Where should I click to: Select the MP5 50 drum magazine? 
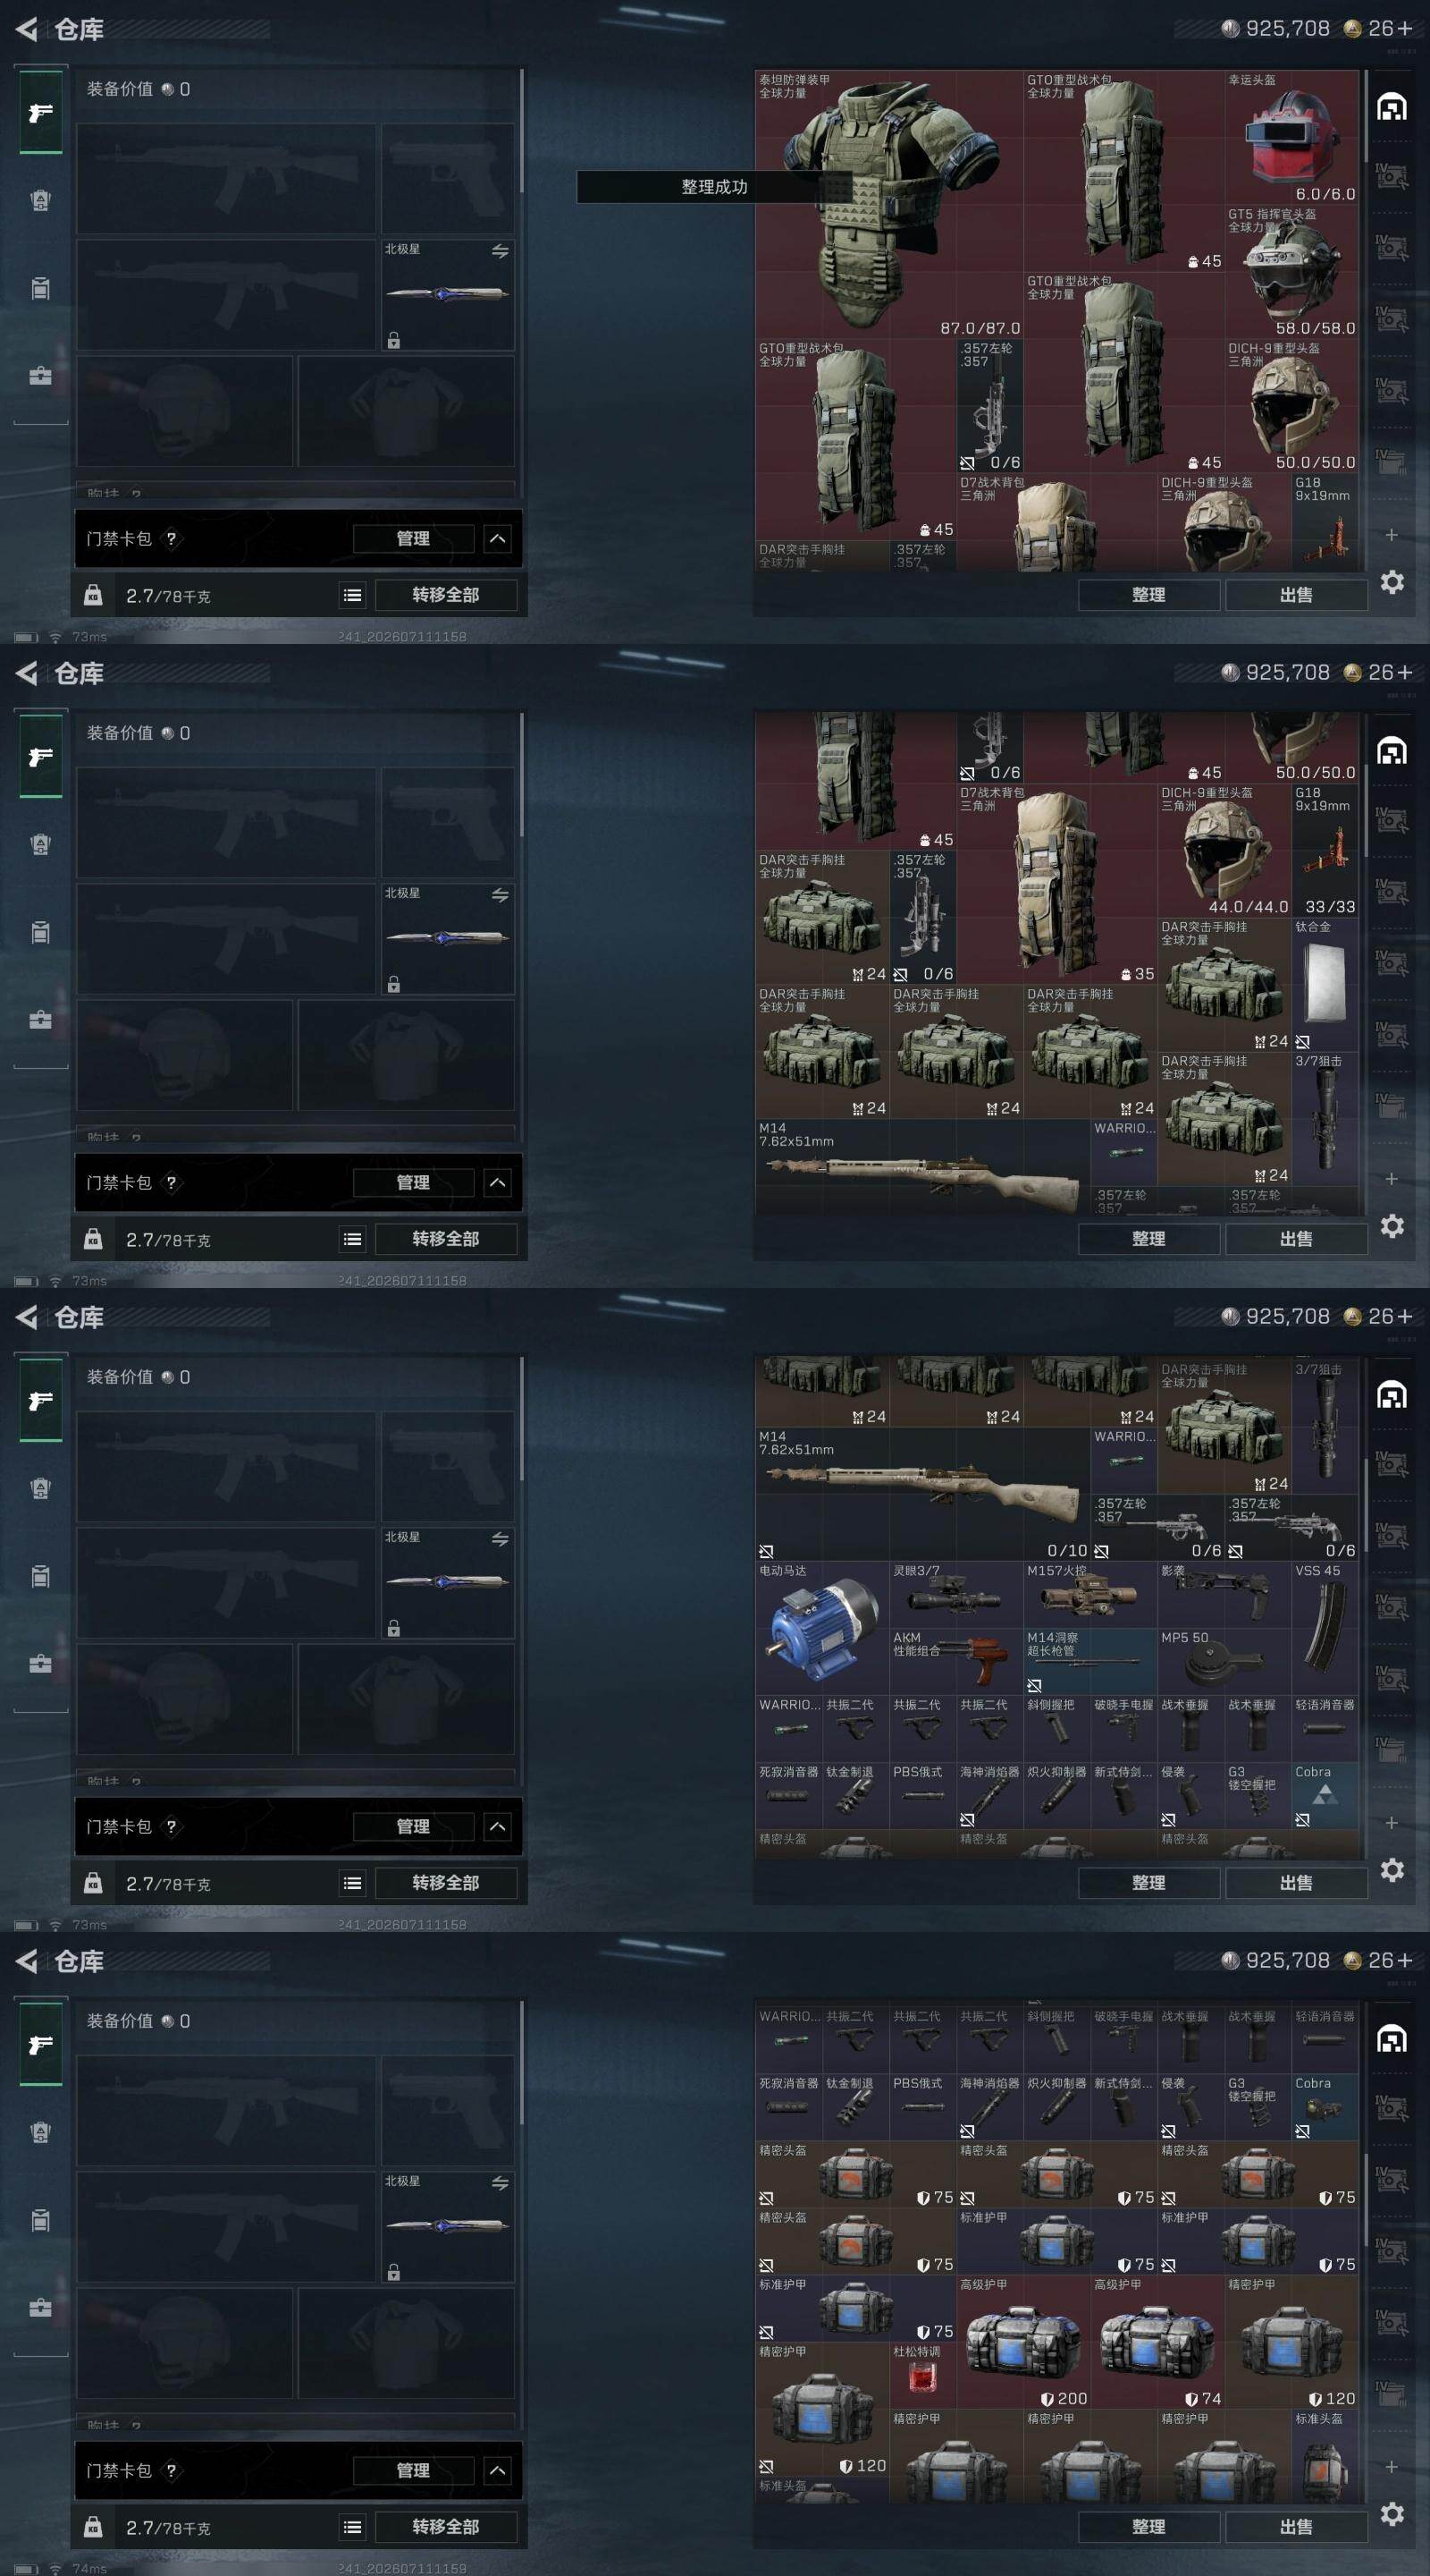coord(1224,1662)
